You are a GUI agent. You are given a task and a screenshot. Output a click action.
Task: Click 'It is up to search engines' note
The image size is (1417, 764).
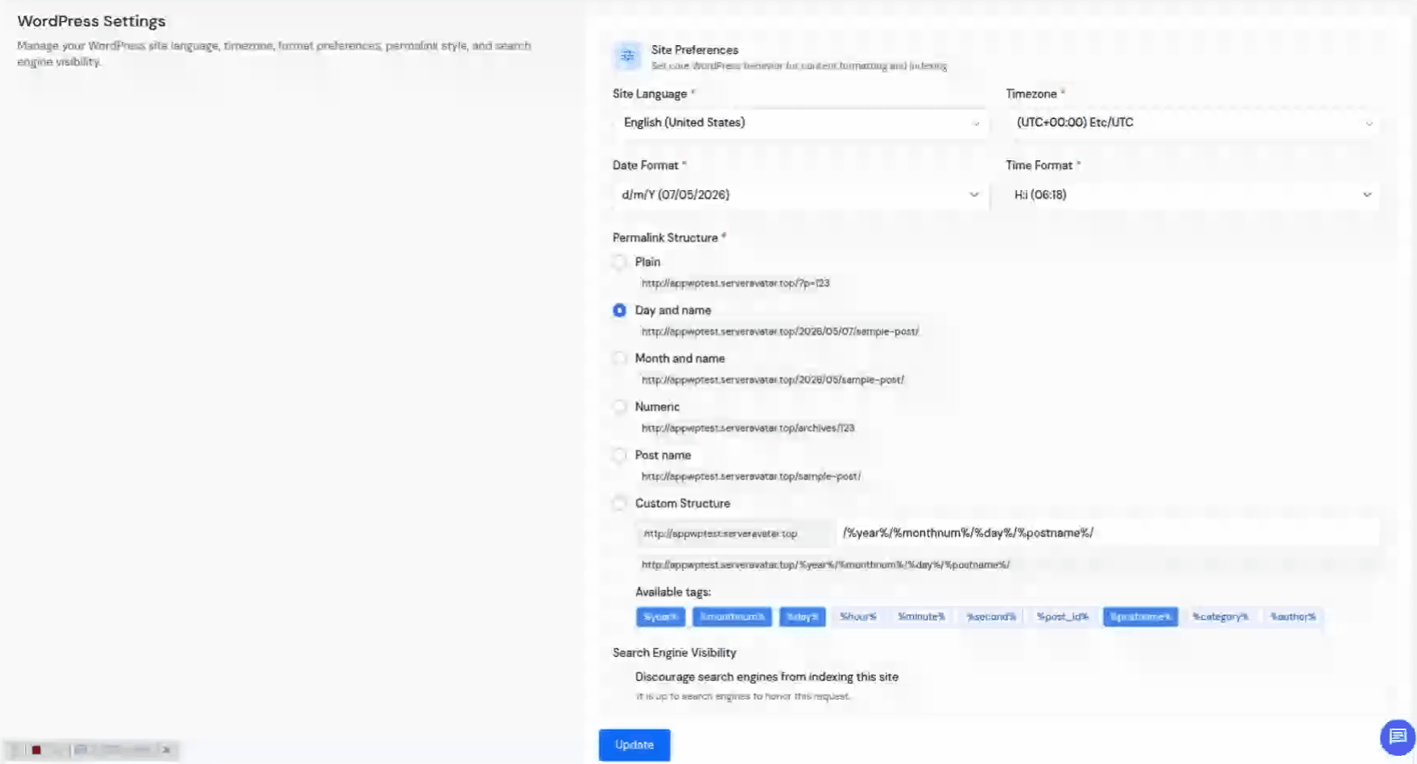coord(742,696)
